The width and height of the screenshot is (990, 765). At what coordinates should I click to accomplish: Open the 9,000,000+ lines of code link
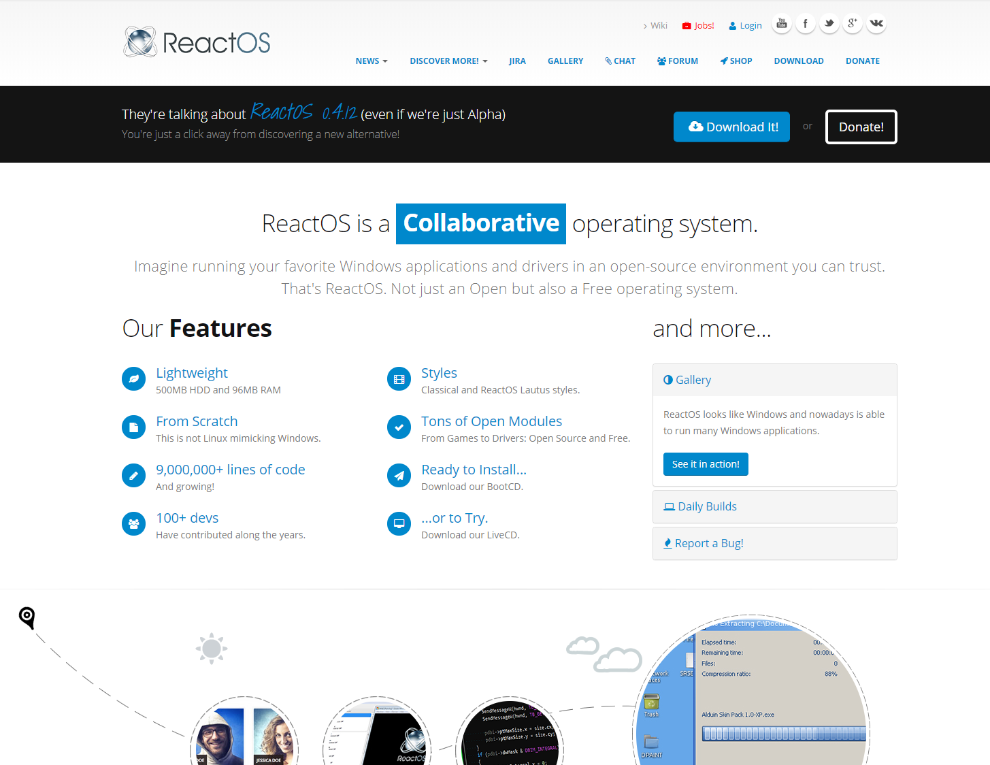(x=231, y=470)
